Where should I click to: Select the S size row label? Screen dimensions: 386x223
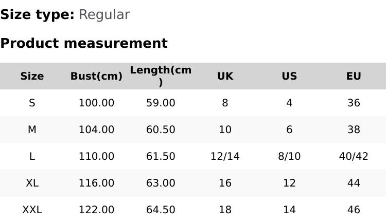point(32,103)
